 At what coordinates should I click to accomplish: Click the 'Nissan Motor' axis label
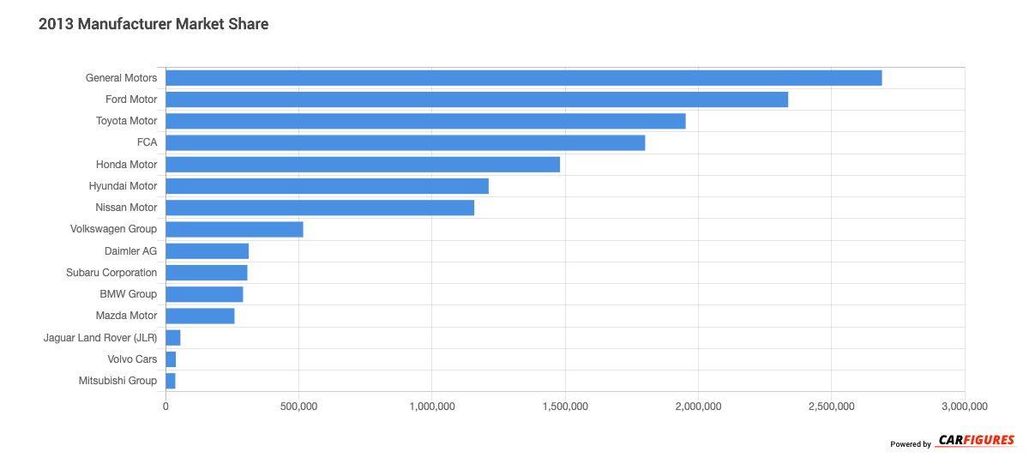pyautogui.click(x=126, y=208)
